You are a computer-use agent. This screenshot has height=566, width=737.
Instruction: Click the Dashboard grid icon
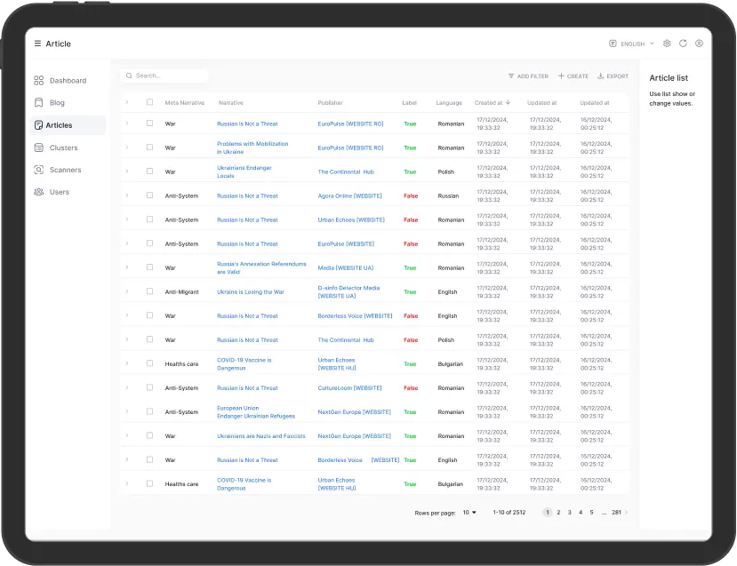(38, 81)
